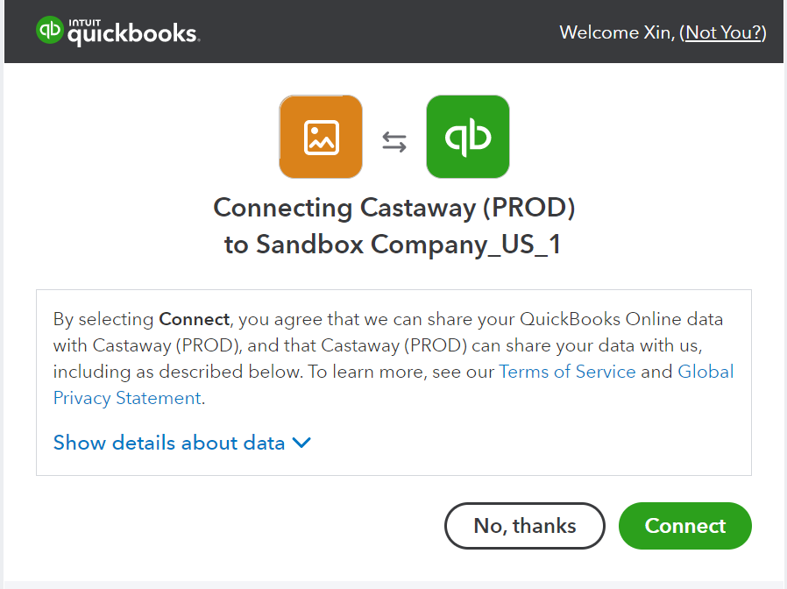Click the Not You? link to switch accounts
Image resolution: width=787 pixels, height=589 pixels.
point(723,32)
